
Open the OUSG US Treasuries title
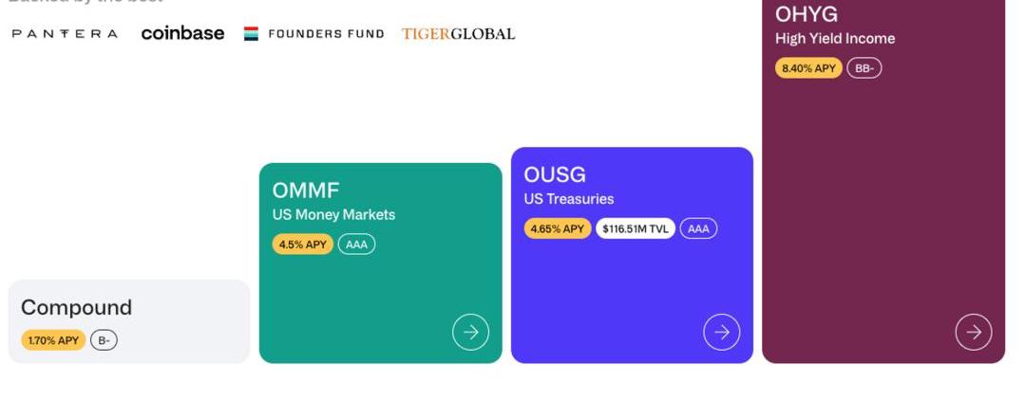pos(555,175)
